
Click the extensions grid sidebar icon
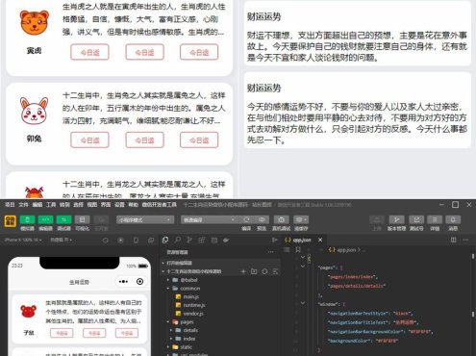coord(202,240)
